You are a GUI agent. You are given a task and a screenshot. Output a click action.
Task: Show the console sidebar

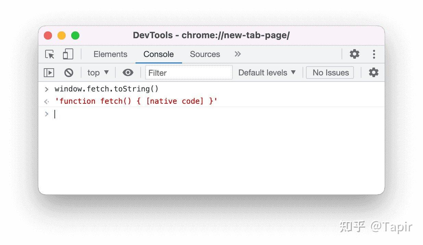[49, 72]
